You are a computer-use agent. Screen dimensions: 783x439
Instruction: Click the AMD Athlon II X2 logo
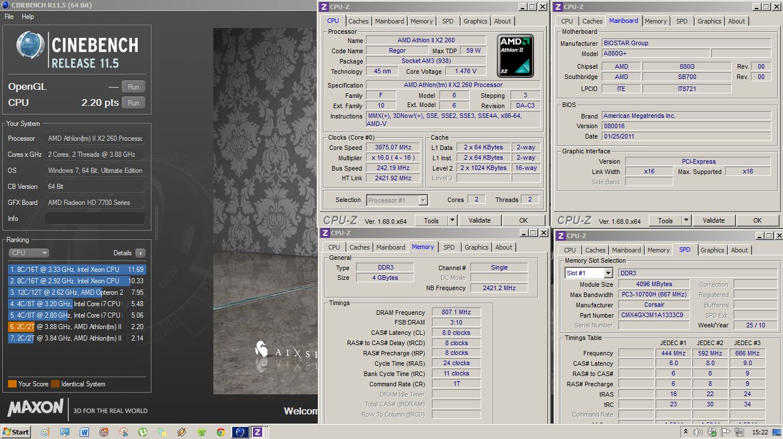click(515, 56)
